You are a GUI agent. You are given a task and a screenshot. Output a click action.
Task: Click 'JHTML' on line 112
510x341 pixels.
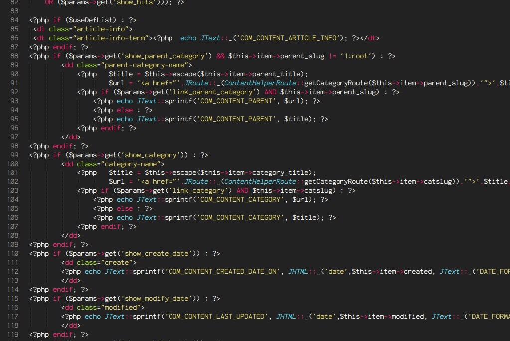298,271
